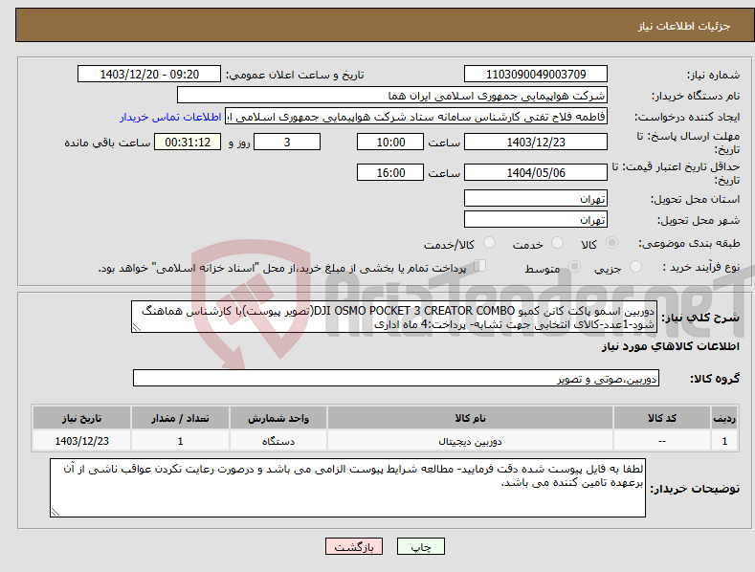The width and height of the screenshot is (755, 572).
Task: Click the remaining time field 00:31:12
Action: pos(188,142)
